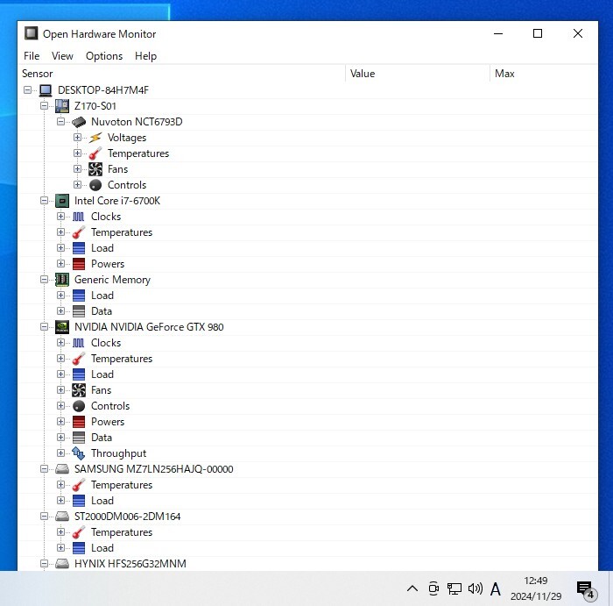Expand Temperatures under Intel Core i7-6700K
The image size is (613, 606).
click(60, 232)
